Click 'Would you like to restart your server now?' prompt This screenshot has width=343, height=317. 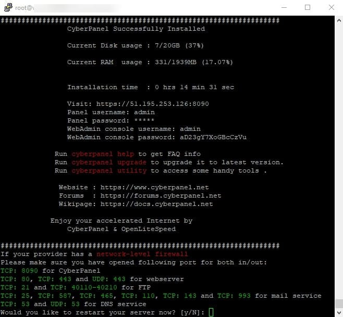click(88, 312)
